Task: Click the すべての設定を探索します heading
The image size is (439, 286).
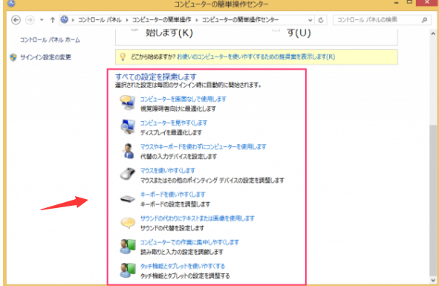Action: 156,77
